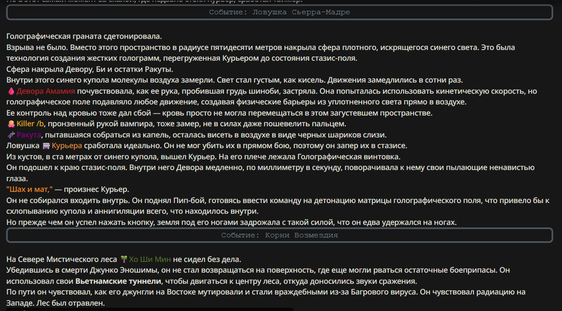Click the DNA emoji before Ракута
This screenshot has width=562, height=311.
(x=11, y=135)
